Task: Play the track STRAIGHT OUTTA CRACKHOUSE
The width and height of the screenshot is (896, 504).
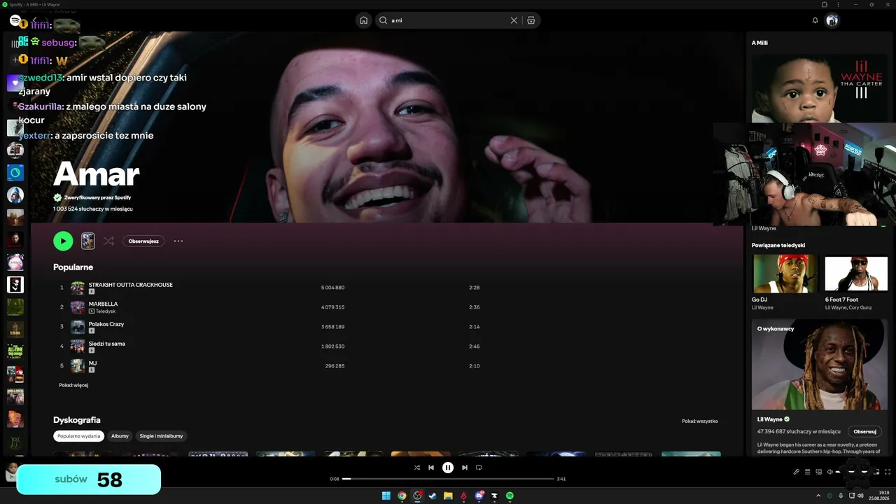Action: (x=131, y=285)
